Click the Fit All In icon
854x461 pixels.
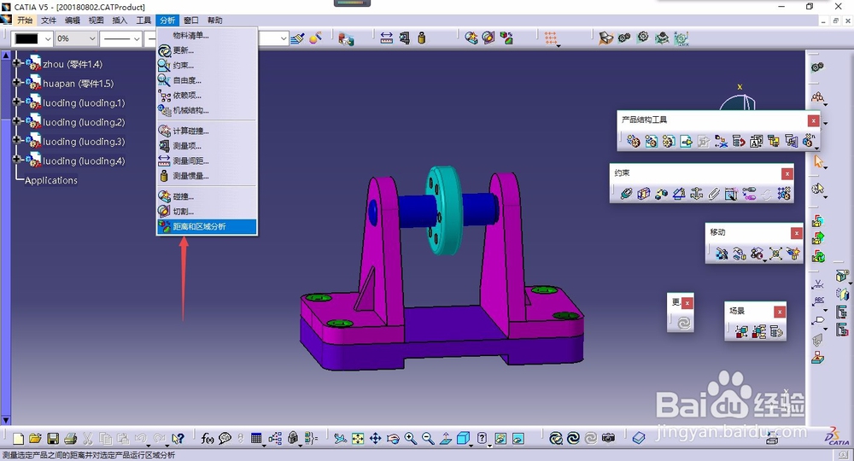pyautogui.click(x=358, y=438)
